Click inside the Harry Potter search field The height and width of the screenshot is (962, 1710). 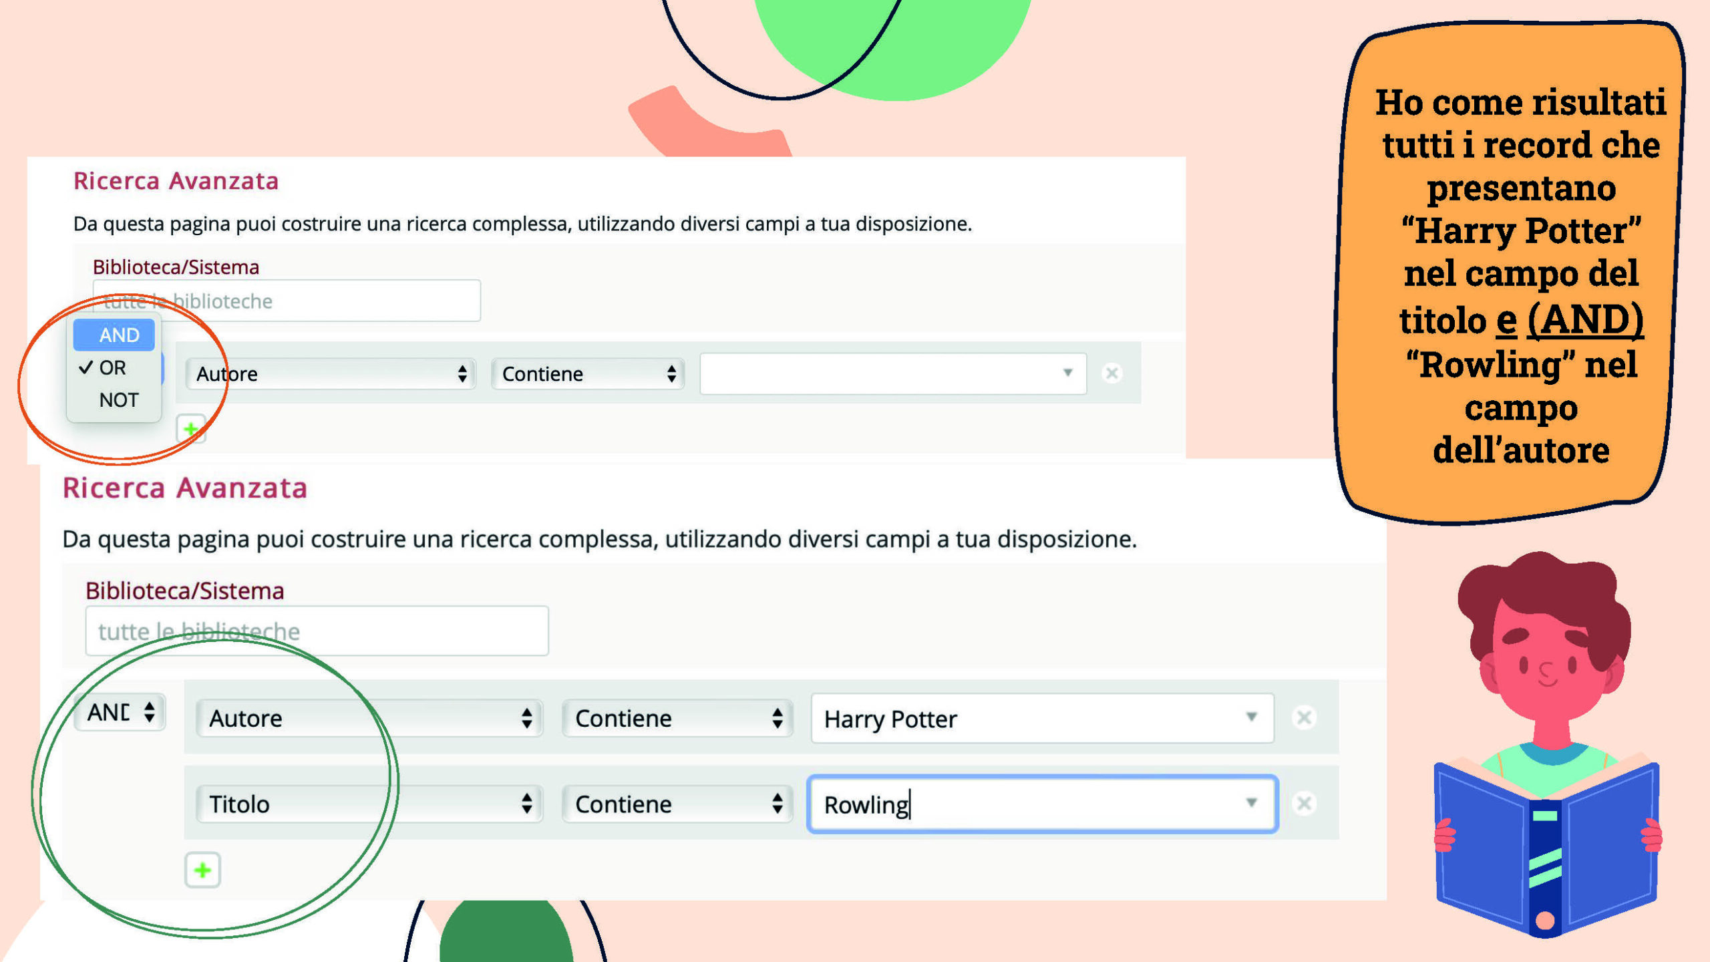point(1038,717)
